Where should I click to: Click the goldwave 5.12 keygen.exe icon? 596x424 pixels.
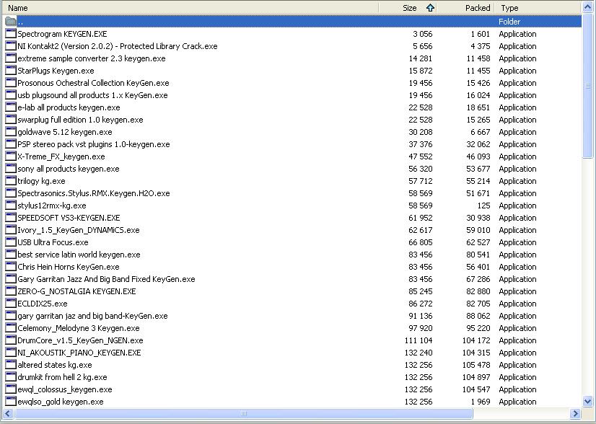[x=11, y=132]
